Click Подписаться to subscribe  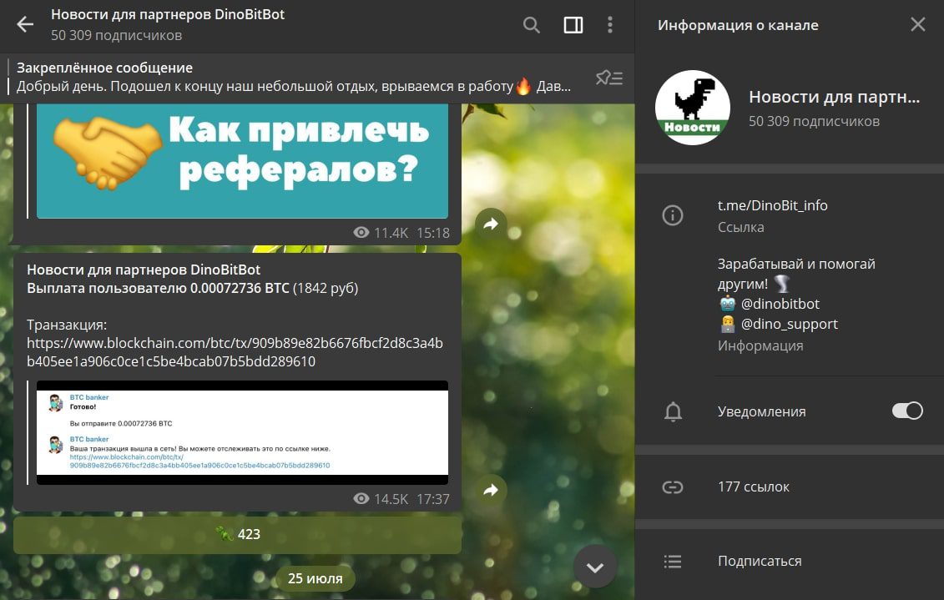760,561
